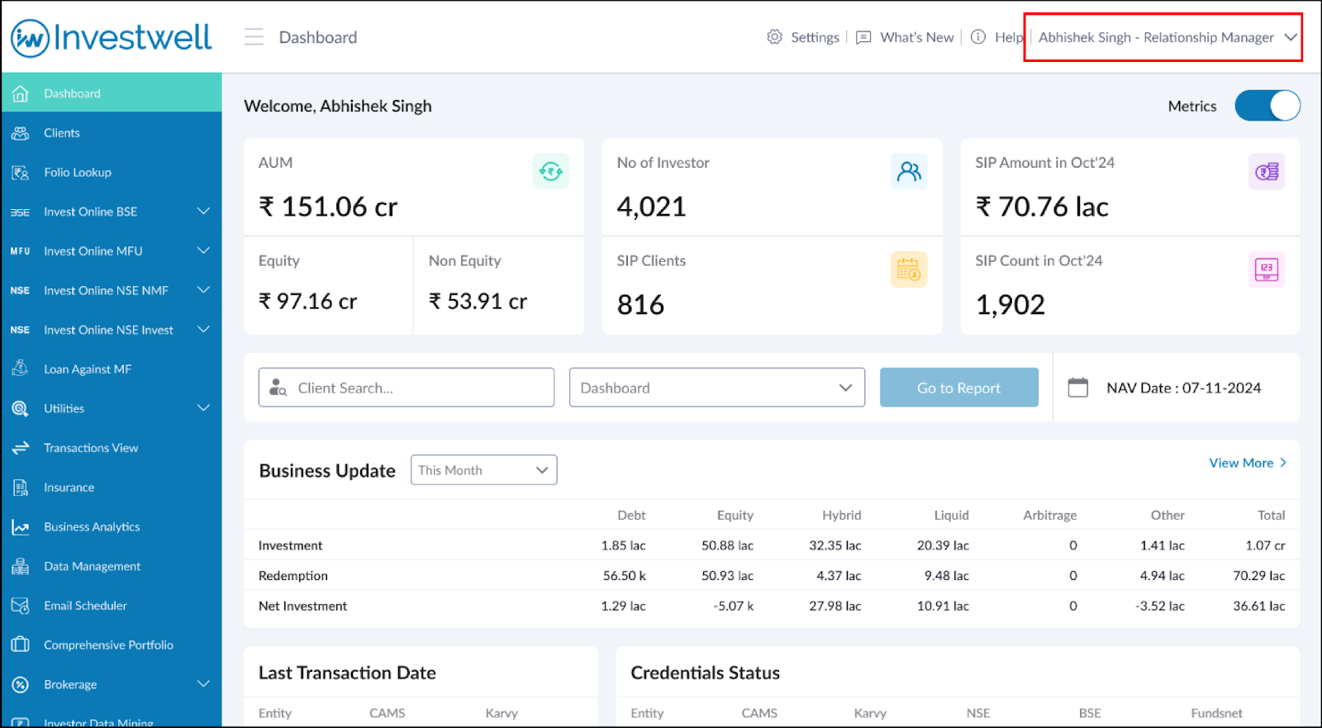Click the AUM rupee cycle icon
The image size is (1322, 728).
(x=551, y=171)
